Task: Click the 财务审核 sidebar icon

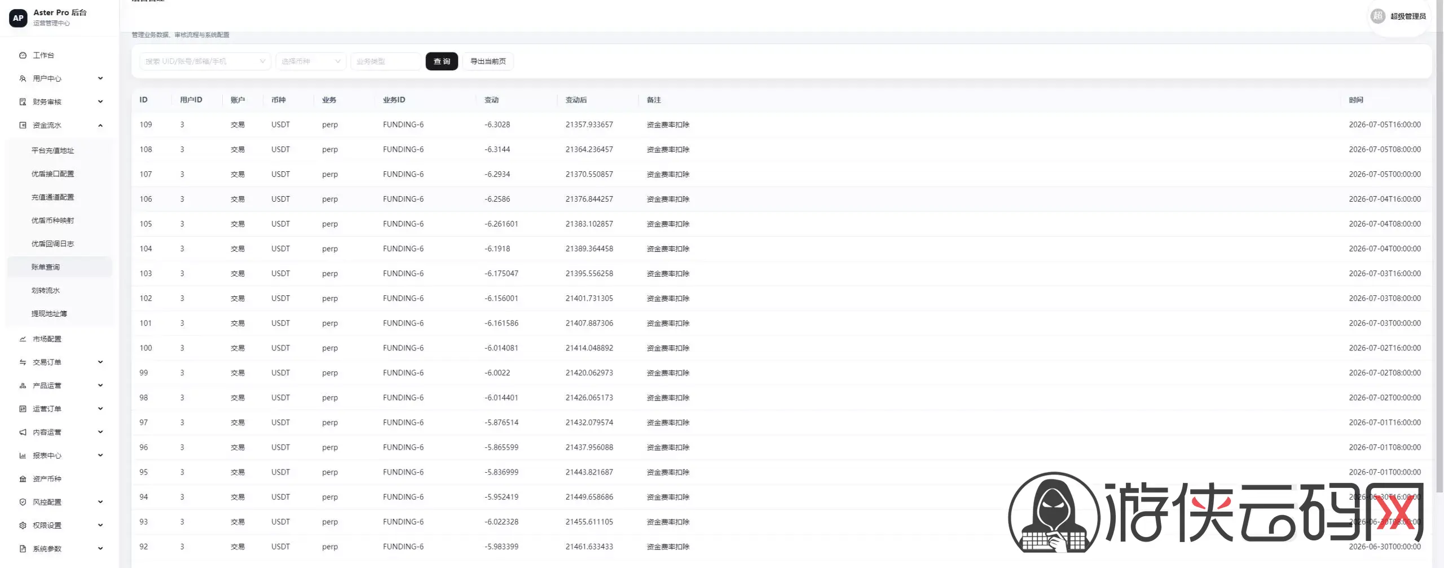Action: pos(23,102)
